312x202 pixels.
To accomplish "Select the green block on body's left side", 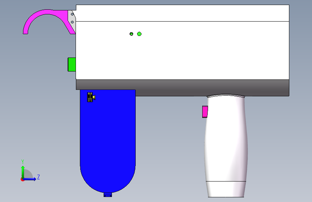I will (x=72, y=64).
